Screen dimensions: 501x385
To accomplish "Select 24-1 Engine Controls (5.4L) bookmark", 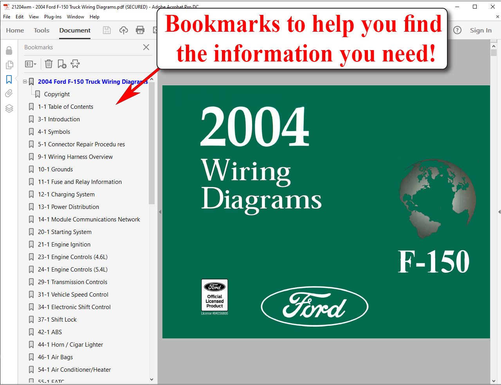I will [72, 270].
